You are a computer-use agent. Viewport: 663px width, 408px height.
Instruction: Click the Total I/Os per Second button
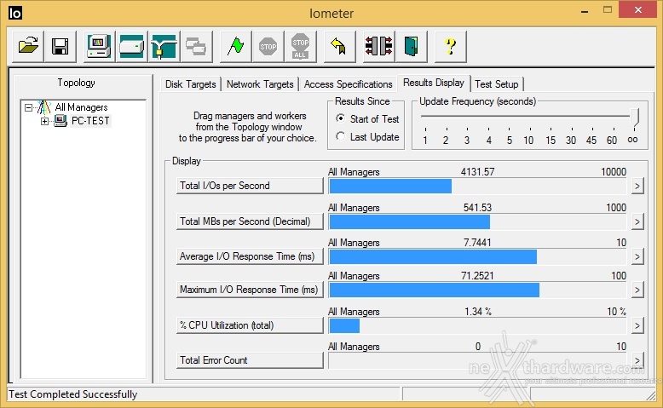[x=250, y=186]
